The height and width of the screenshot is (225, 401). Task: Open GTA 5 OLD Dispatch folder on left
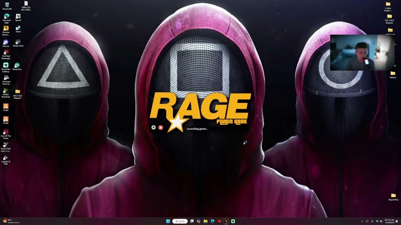(x=18, y=94)
